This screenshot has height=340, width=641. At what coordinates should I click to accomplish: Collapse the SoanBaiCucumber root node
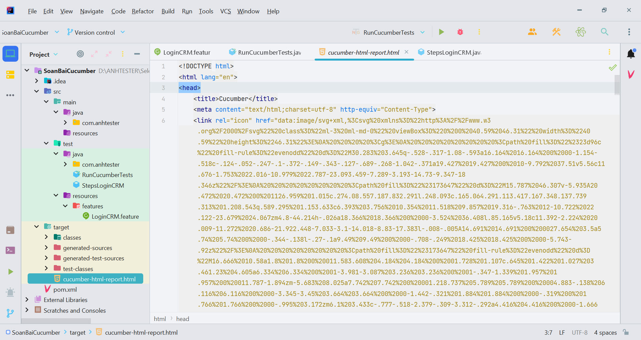[27, 70]
